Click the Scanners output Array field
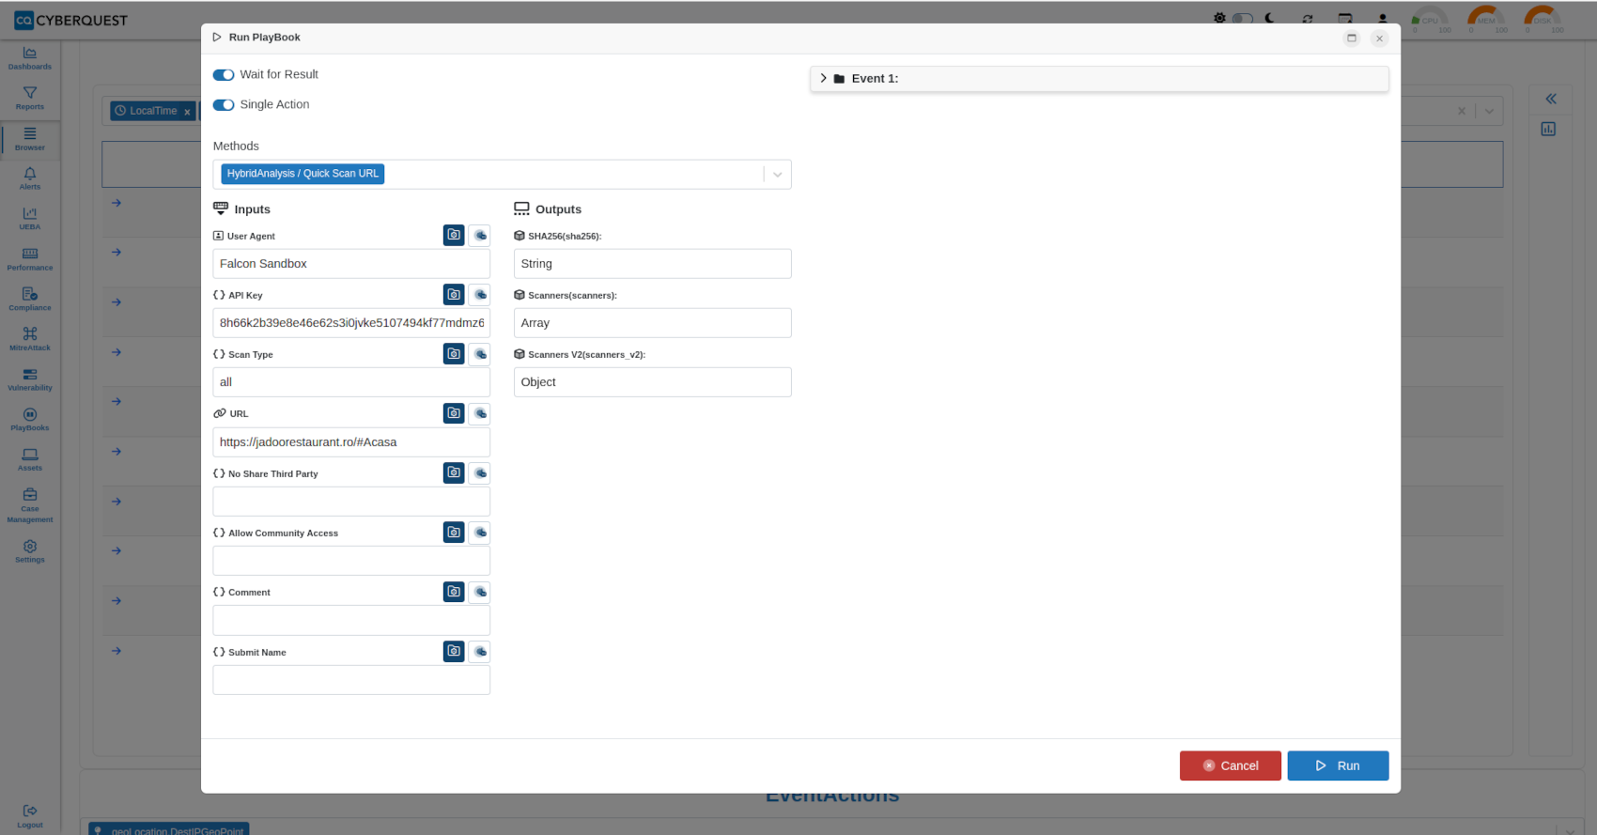This screenshot has height=835, width=1597. (x=653, y=323)
